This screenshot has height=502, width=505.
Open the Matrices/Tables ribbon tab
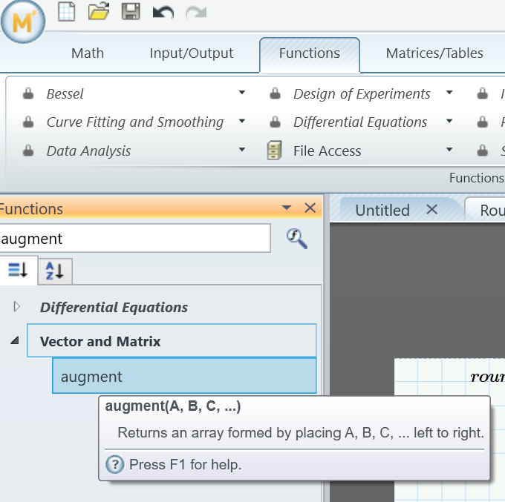click(x=434, y=53)
